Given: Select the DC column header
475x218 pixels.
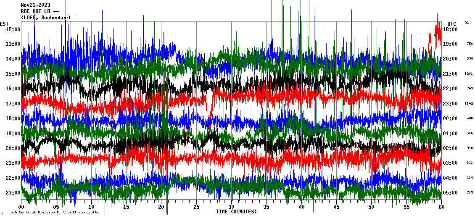Looking at the screenshot, I should point(467,23).
